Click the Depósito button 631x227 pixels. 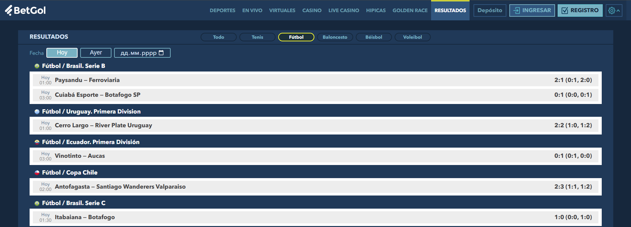490,10
